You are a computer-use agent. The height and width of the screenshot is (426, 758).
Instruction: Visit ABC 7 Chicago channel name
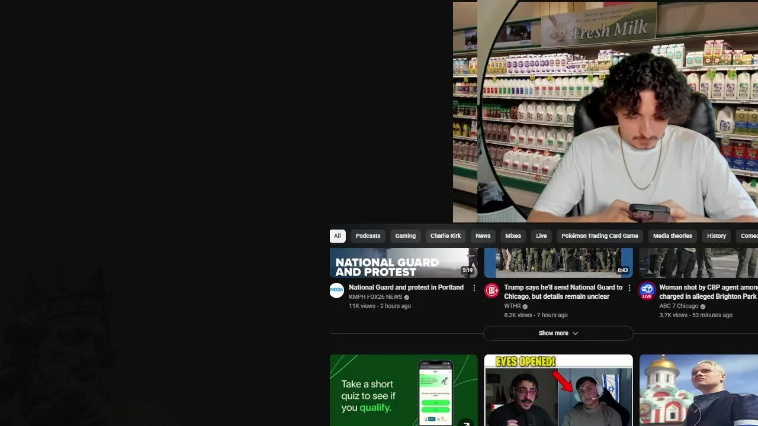point(679,306)
